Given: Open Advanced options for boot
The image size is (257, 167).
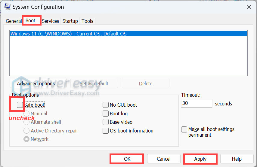Looking at the screenshot, I should pyautogui.click(x=38, y=83).
